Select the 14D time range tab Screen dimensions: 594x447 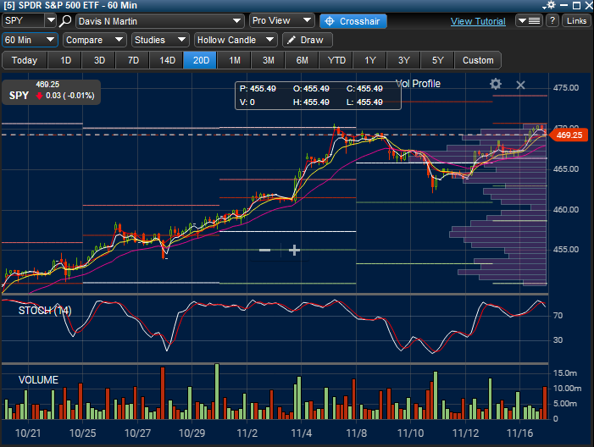[167, 60]
